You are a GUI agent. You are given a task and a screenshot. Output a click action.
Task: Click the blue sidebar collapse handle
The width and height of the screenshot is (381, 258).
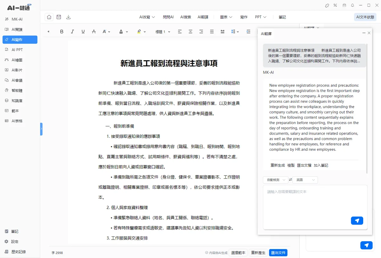(41, 129)
